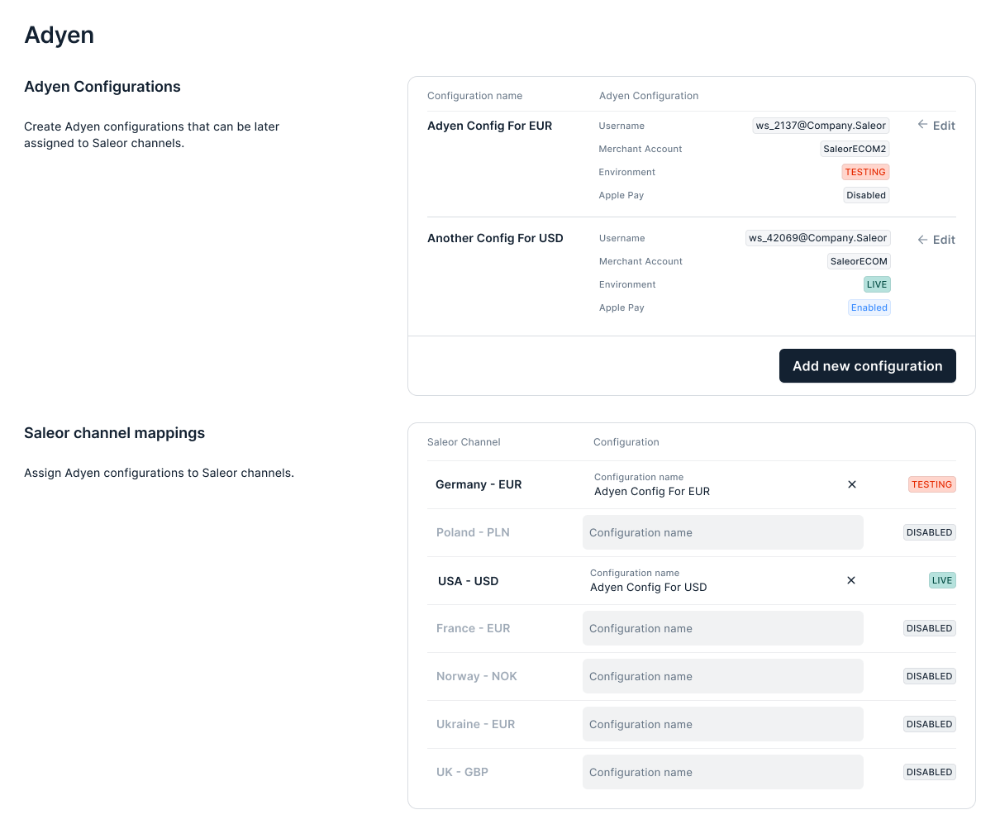
Task: Click the LIVE indicator beside USA - USD mapping
Action: (941, 580)
